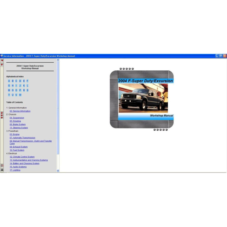Open alphabetical index letter V
227x227 pixels.
tap(16, 95)
